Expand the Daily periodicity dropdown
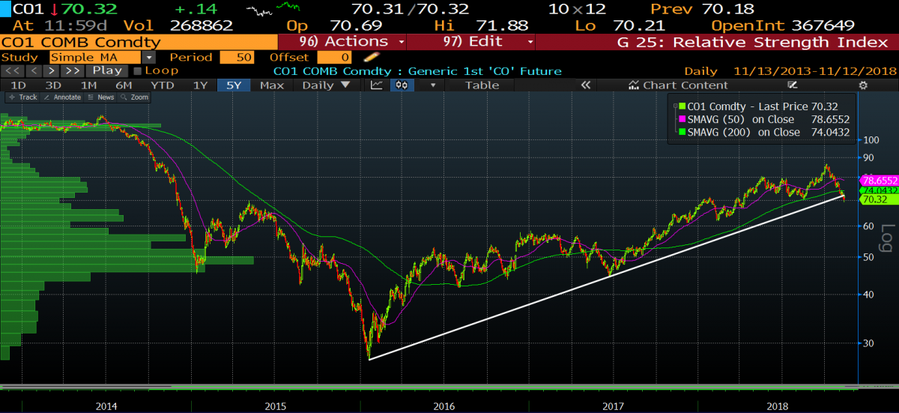The width and height of the screenshot is (899, 413). pos(326,85)
